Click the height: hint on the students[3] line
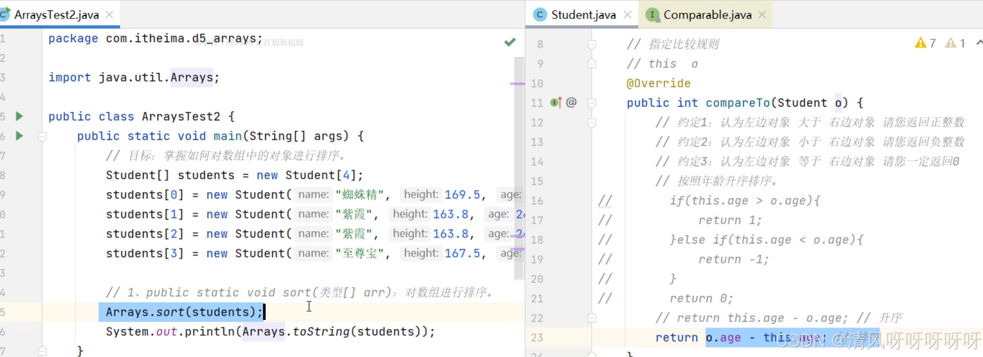The image size is (983, 357). (x=421, y=253)
